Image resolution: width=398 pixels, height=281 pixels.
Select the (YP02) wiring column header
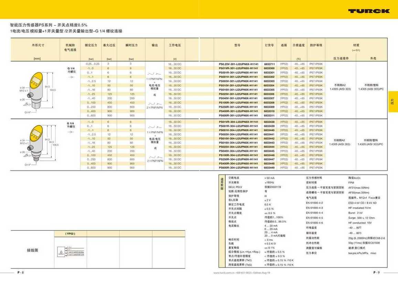click(x=70, y=234)
